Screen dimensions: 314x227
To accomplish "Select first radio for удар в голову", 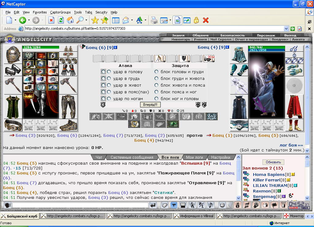I will (x=103, y=72).
